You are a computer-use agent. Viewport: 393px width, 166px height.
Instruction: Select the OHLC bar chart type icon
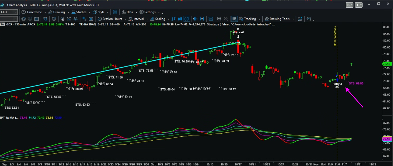click(173, 19)
